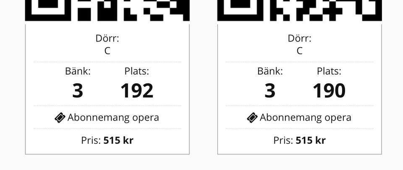403x170 pixels.
Task: Click the "Plats:" label above 192
Action: [x=137, y=71]
